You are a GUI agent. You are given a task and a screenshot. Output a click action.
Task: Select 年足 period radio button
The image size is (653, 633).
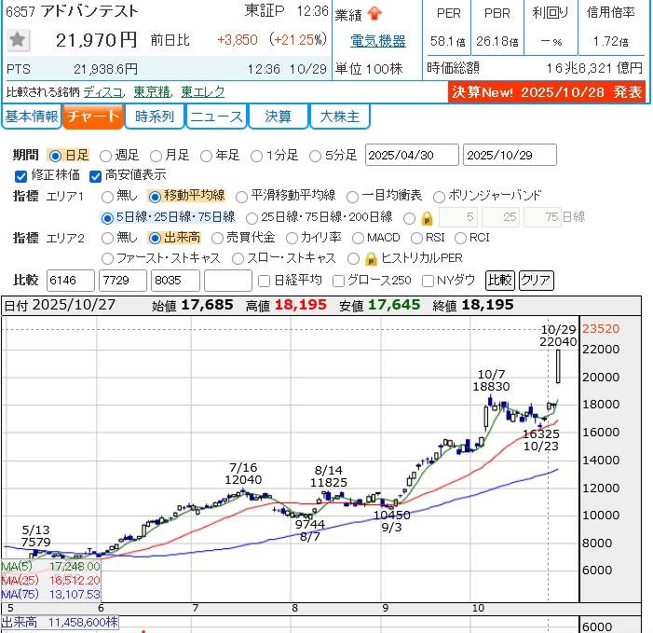206,156
